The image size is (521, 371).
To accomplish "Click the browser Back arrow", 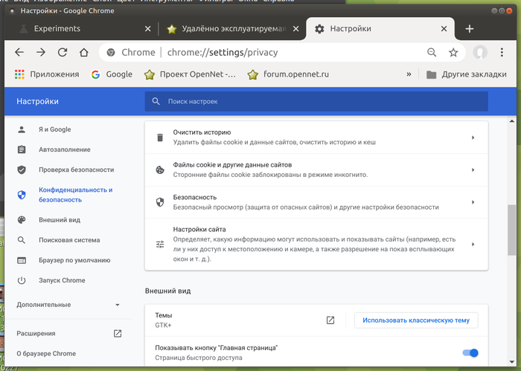I will (19, 52).
